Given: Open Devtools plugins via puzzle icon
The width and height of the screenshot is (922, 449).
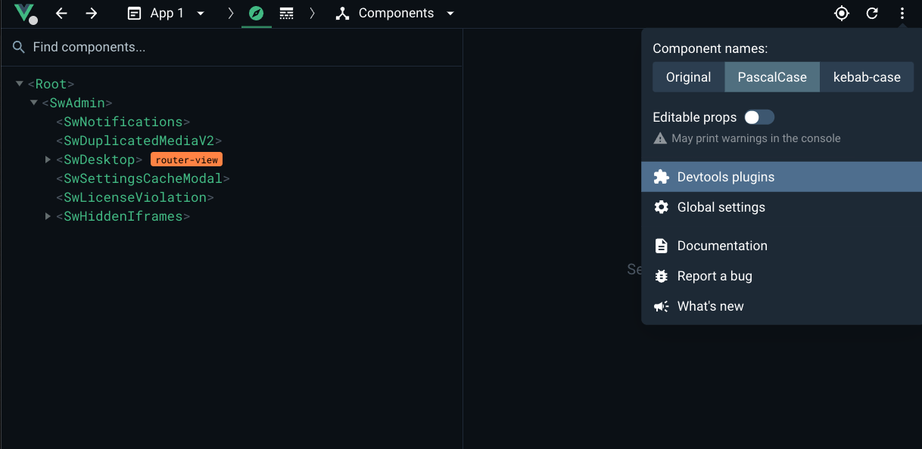Looking at the screenshot, I should tap(661, 176).
